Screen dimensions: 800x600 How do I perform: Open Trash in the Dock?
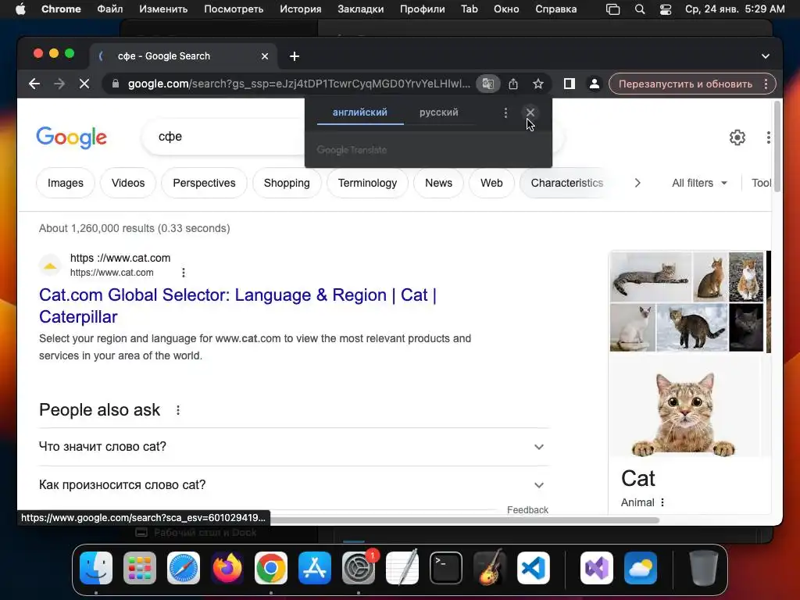click(704, 568)
